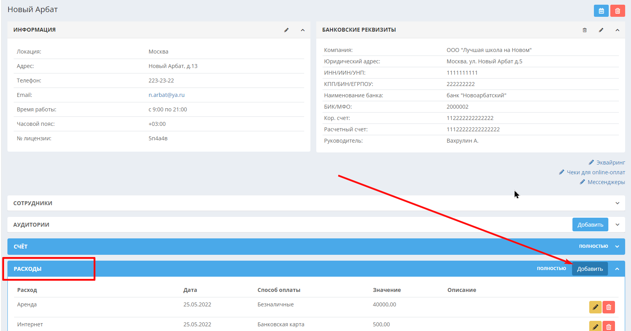The height and width of the screenshot is (331, 631).
Task: Expand the Сотрудники section
Action: 617,203
